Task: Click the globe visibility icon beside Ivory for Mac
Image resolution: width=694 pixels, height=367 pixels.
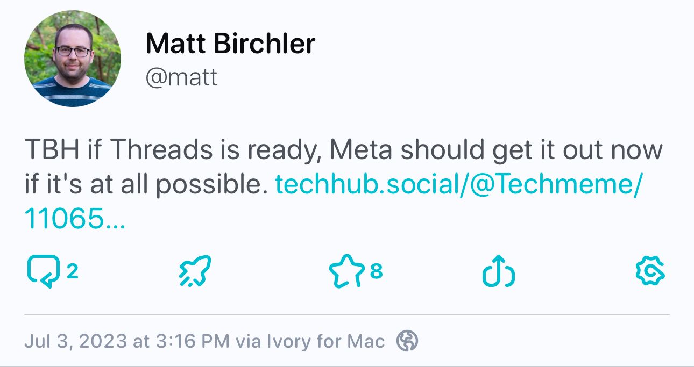Action: pos(407,341)
